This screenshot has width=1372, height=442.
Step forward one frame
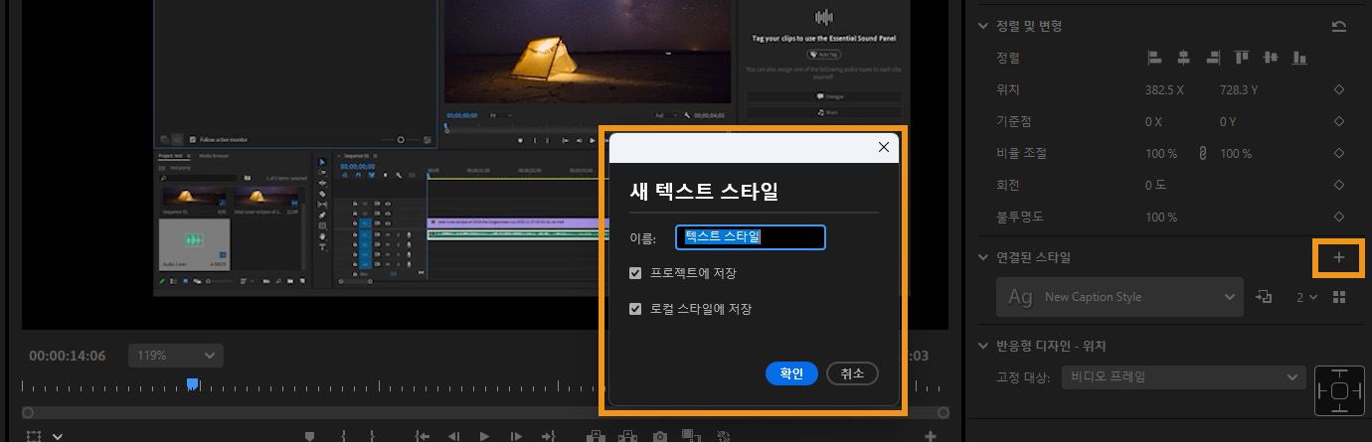tap(515, 436)
